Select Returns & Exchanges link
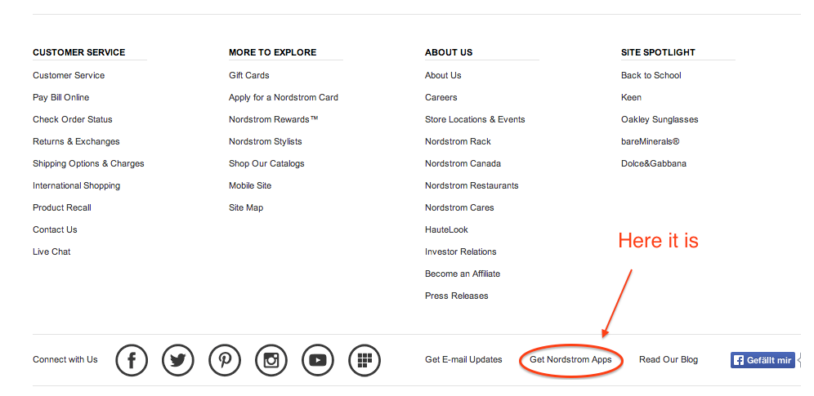 (76, 141)
